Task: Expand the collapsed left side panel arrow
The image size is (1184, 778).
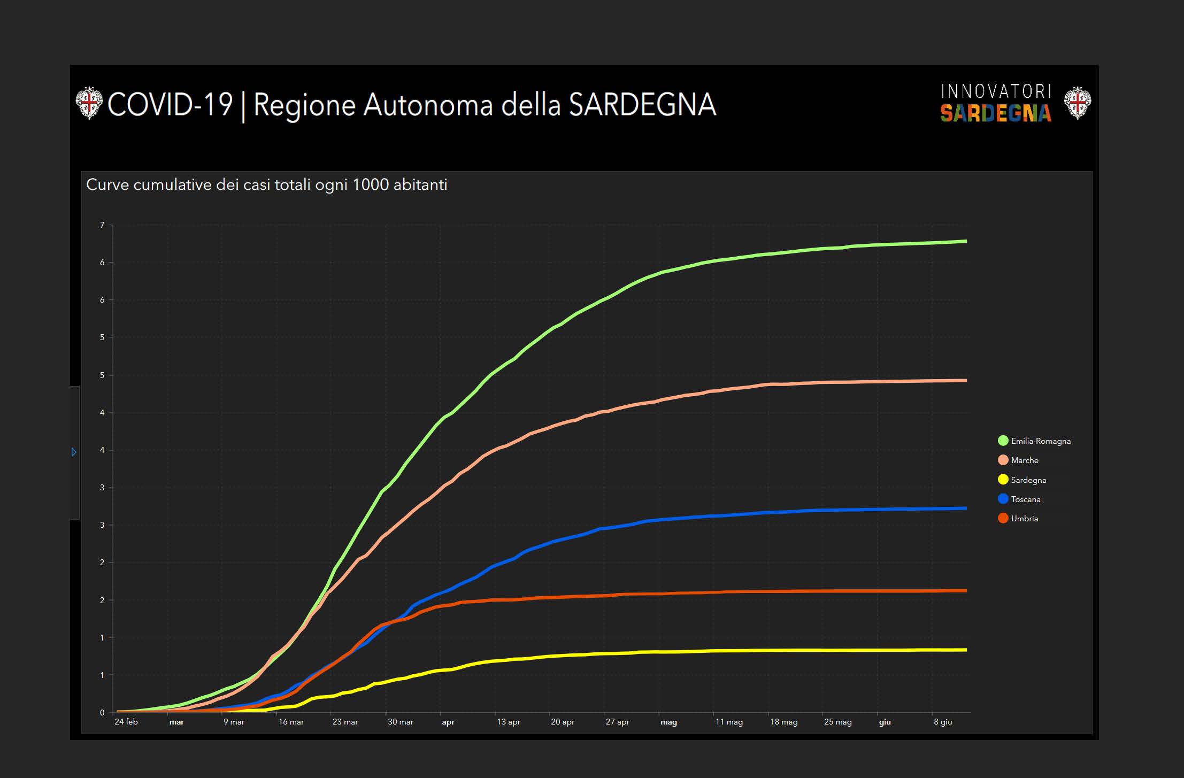Action: [x=74, y=452]
